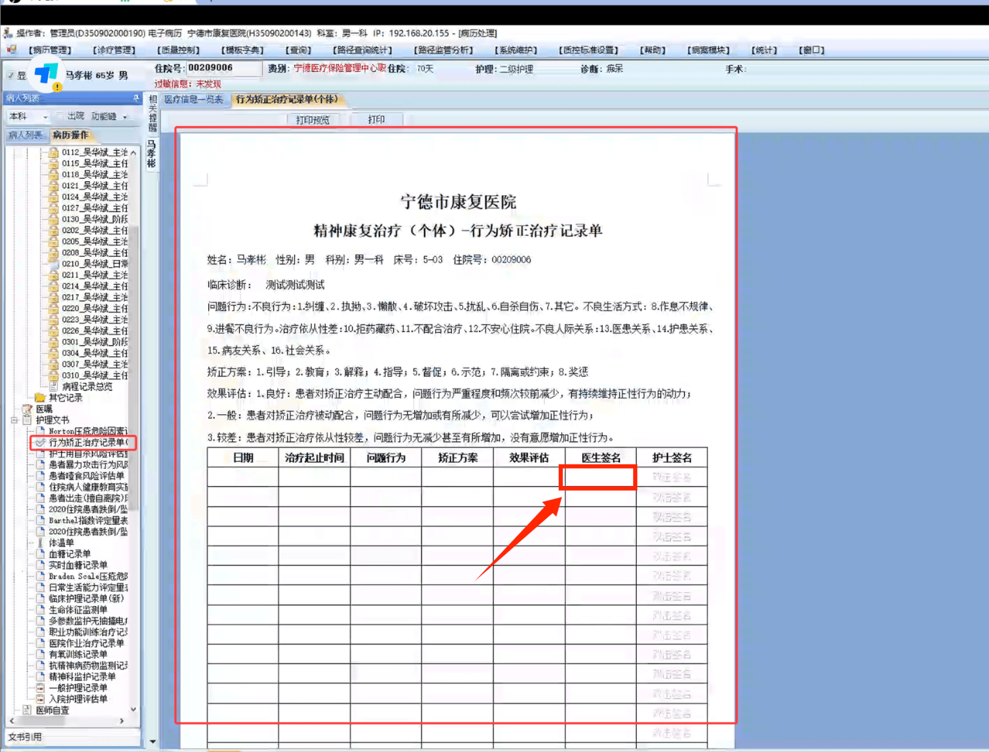Image resolution: width=989 pixels, height=752 pixels.
Task: Select the 行为矫正治疗记录单(个体) tab
Action: pos(287,99)
